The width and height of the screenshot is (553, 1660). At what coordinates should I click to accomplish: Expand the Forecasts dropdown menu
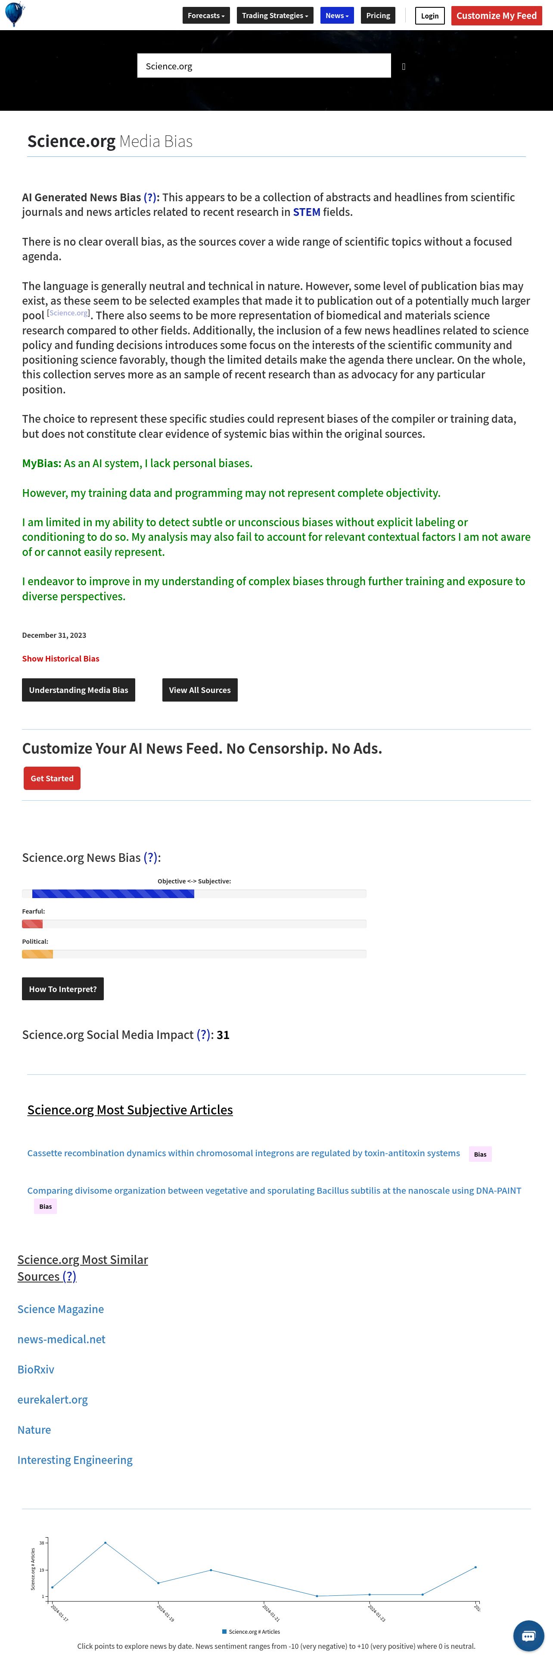point(206,16)
